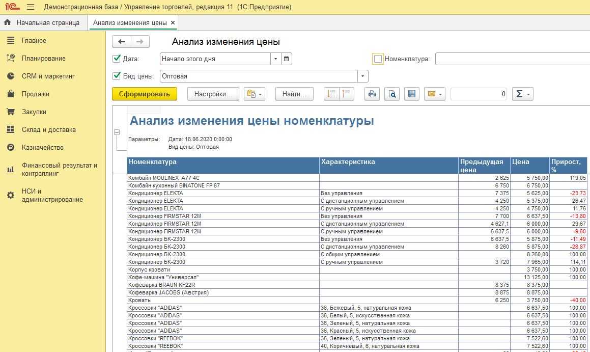Click the Оптовая price type field
This screenshot has height=352, width=590.
(259, 76)
